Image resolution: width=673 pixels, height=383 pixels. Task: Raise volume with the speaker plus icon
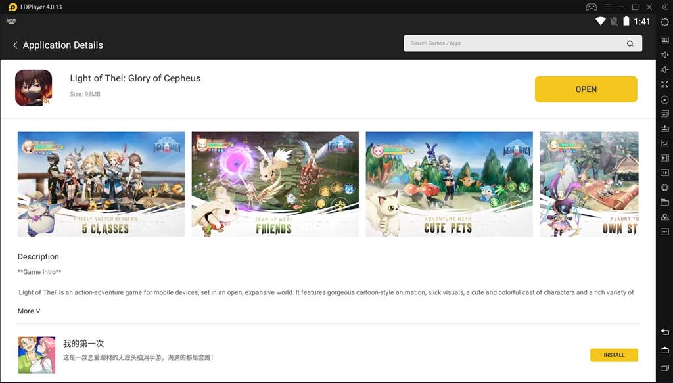[x=664, y=55]
